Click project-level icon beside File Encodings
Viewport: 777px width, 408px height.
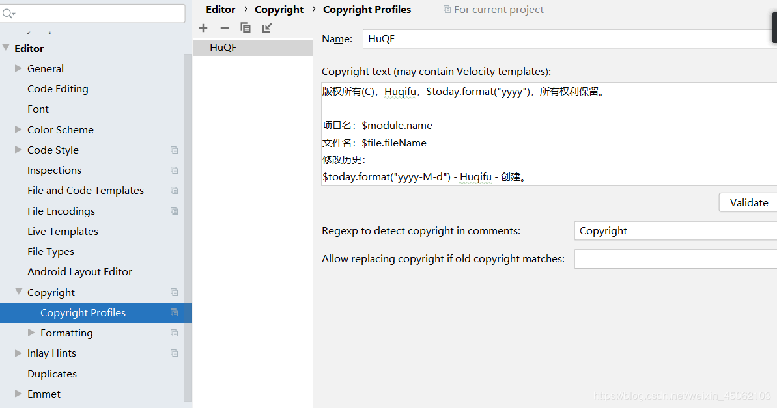click(x=174, y=210)
